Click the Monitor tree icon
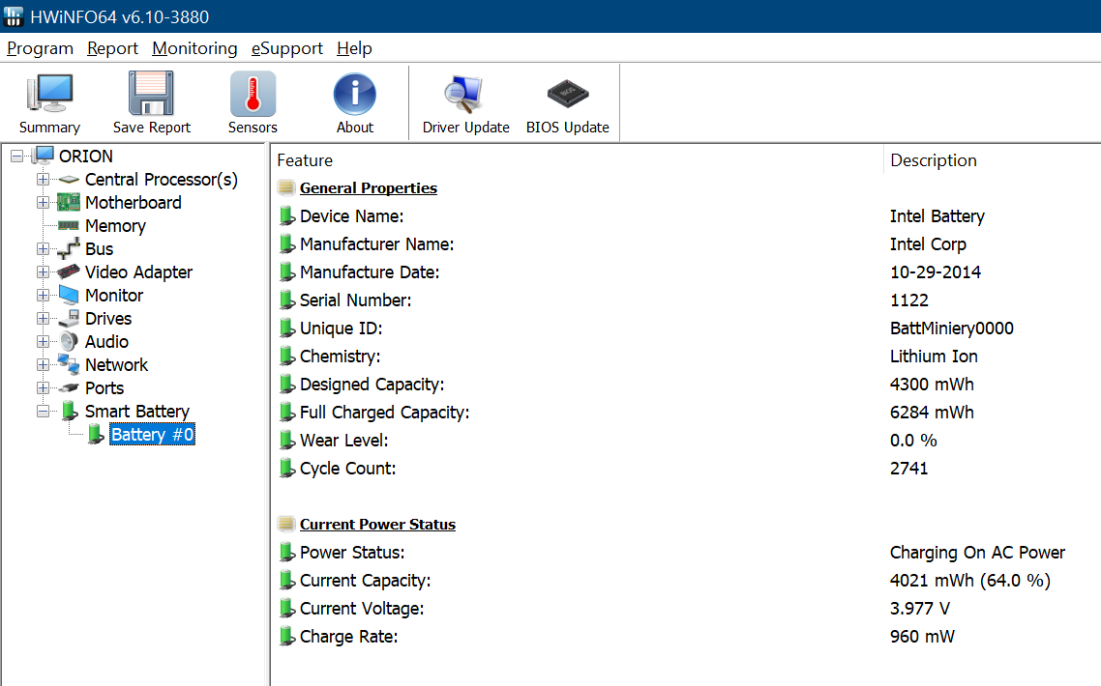The width and height of the screenshot is (1101, 686). [x=68, y=296]
